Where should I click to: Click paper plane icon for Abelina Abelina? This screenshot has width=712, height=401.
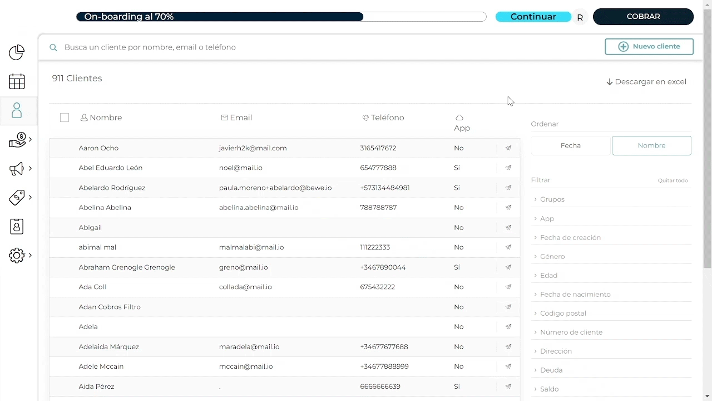click(x=508, y=208)
